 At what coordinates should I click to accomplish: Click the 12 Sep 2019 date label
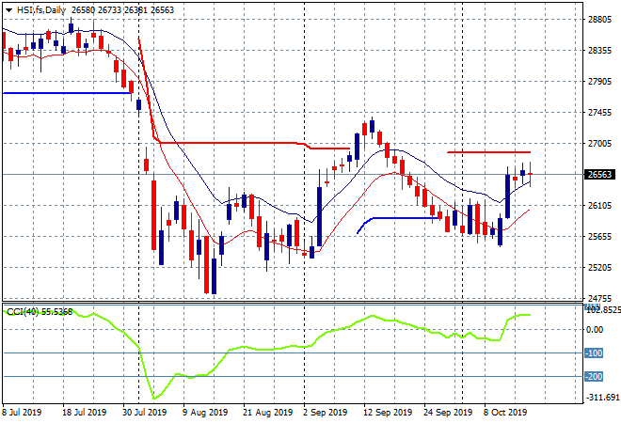pyautogui.click(x=388, y=413)
